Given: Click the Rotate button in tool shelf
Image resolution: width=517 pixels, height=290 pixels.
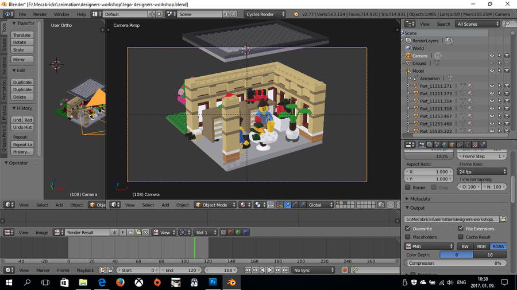Looking at the screenshot, I should coord(22,42).
